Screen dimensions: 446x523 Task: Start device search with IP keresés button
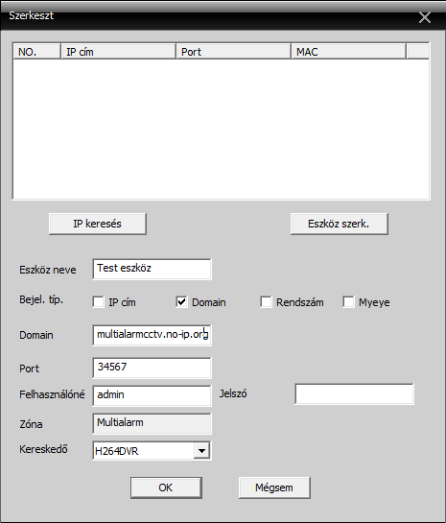[97, 224]
